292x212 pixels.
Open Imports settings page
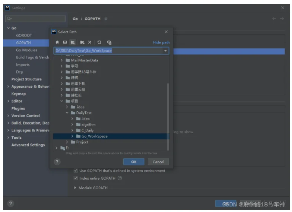pyautogui.click(x=23, y=65)
